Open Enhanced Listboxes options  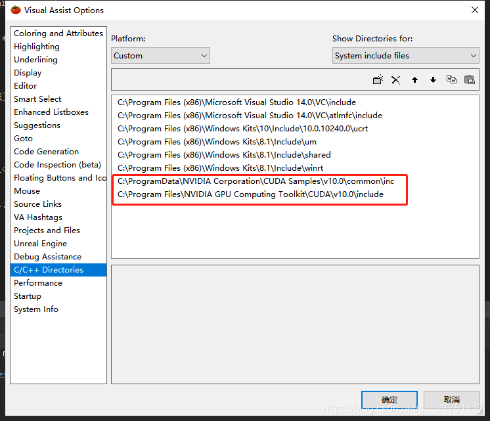point(58,112)
